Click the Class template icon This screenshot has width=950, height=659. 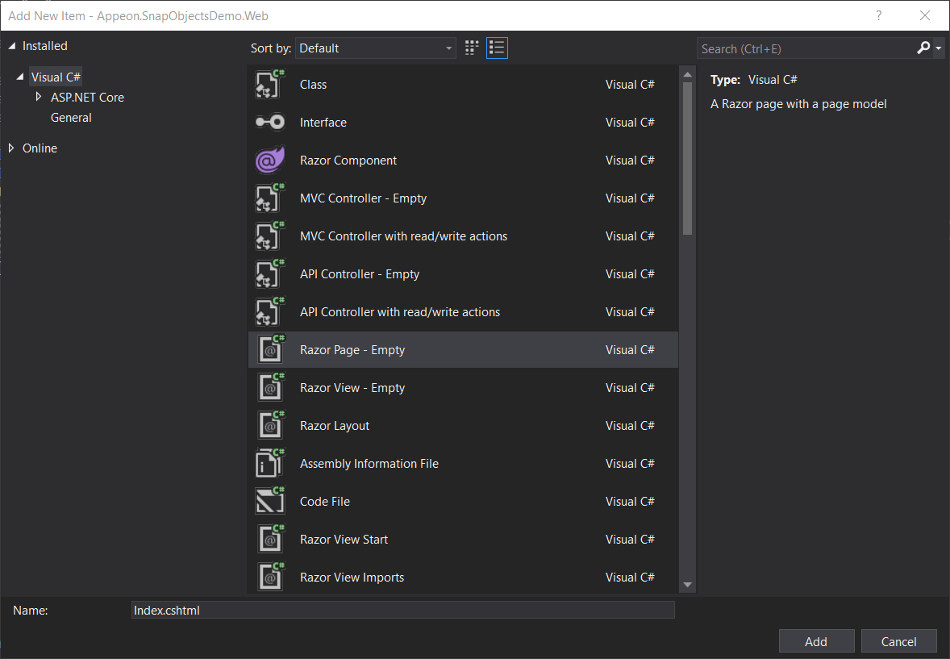pos(270,85)
